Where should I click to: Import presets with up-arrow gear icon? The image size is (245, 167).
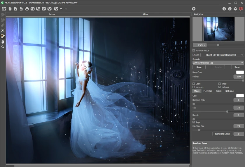pos(32,9)
